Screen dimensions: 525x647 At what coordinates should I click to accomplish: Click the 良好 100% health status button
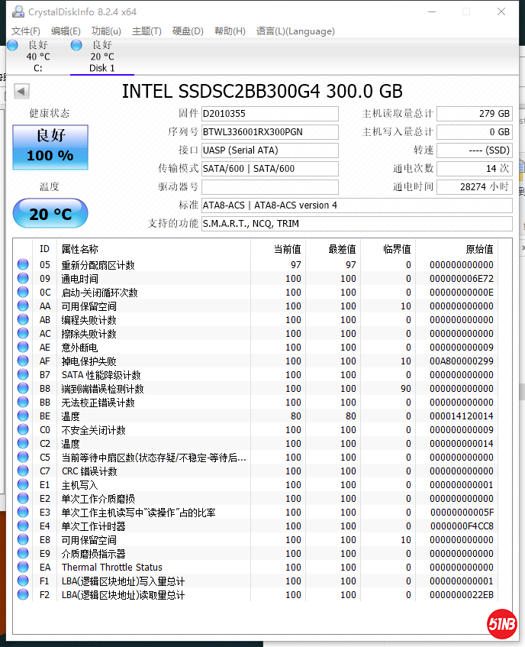[50, 147]
